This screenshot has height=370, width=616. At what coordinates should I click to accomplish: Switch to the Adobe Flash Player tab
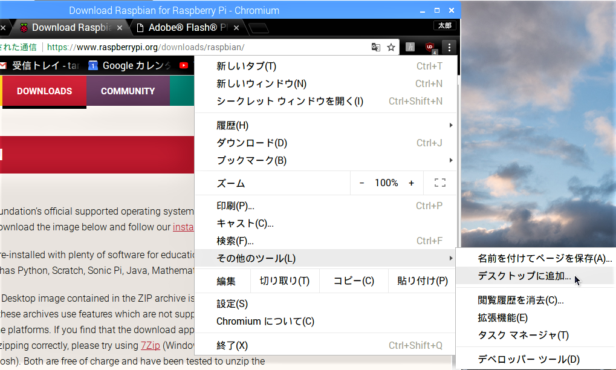click(x=188, y=27)
